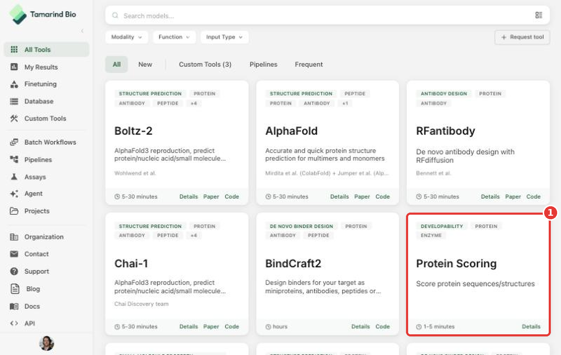Switch to Custom Tools (3) tab

click(205, 65)
